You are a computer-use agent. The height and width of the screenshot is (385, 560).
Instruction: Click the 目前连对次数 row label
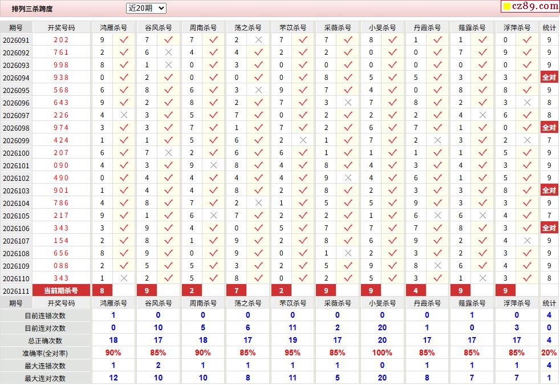point(45,328)
